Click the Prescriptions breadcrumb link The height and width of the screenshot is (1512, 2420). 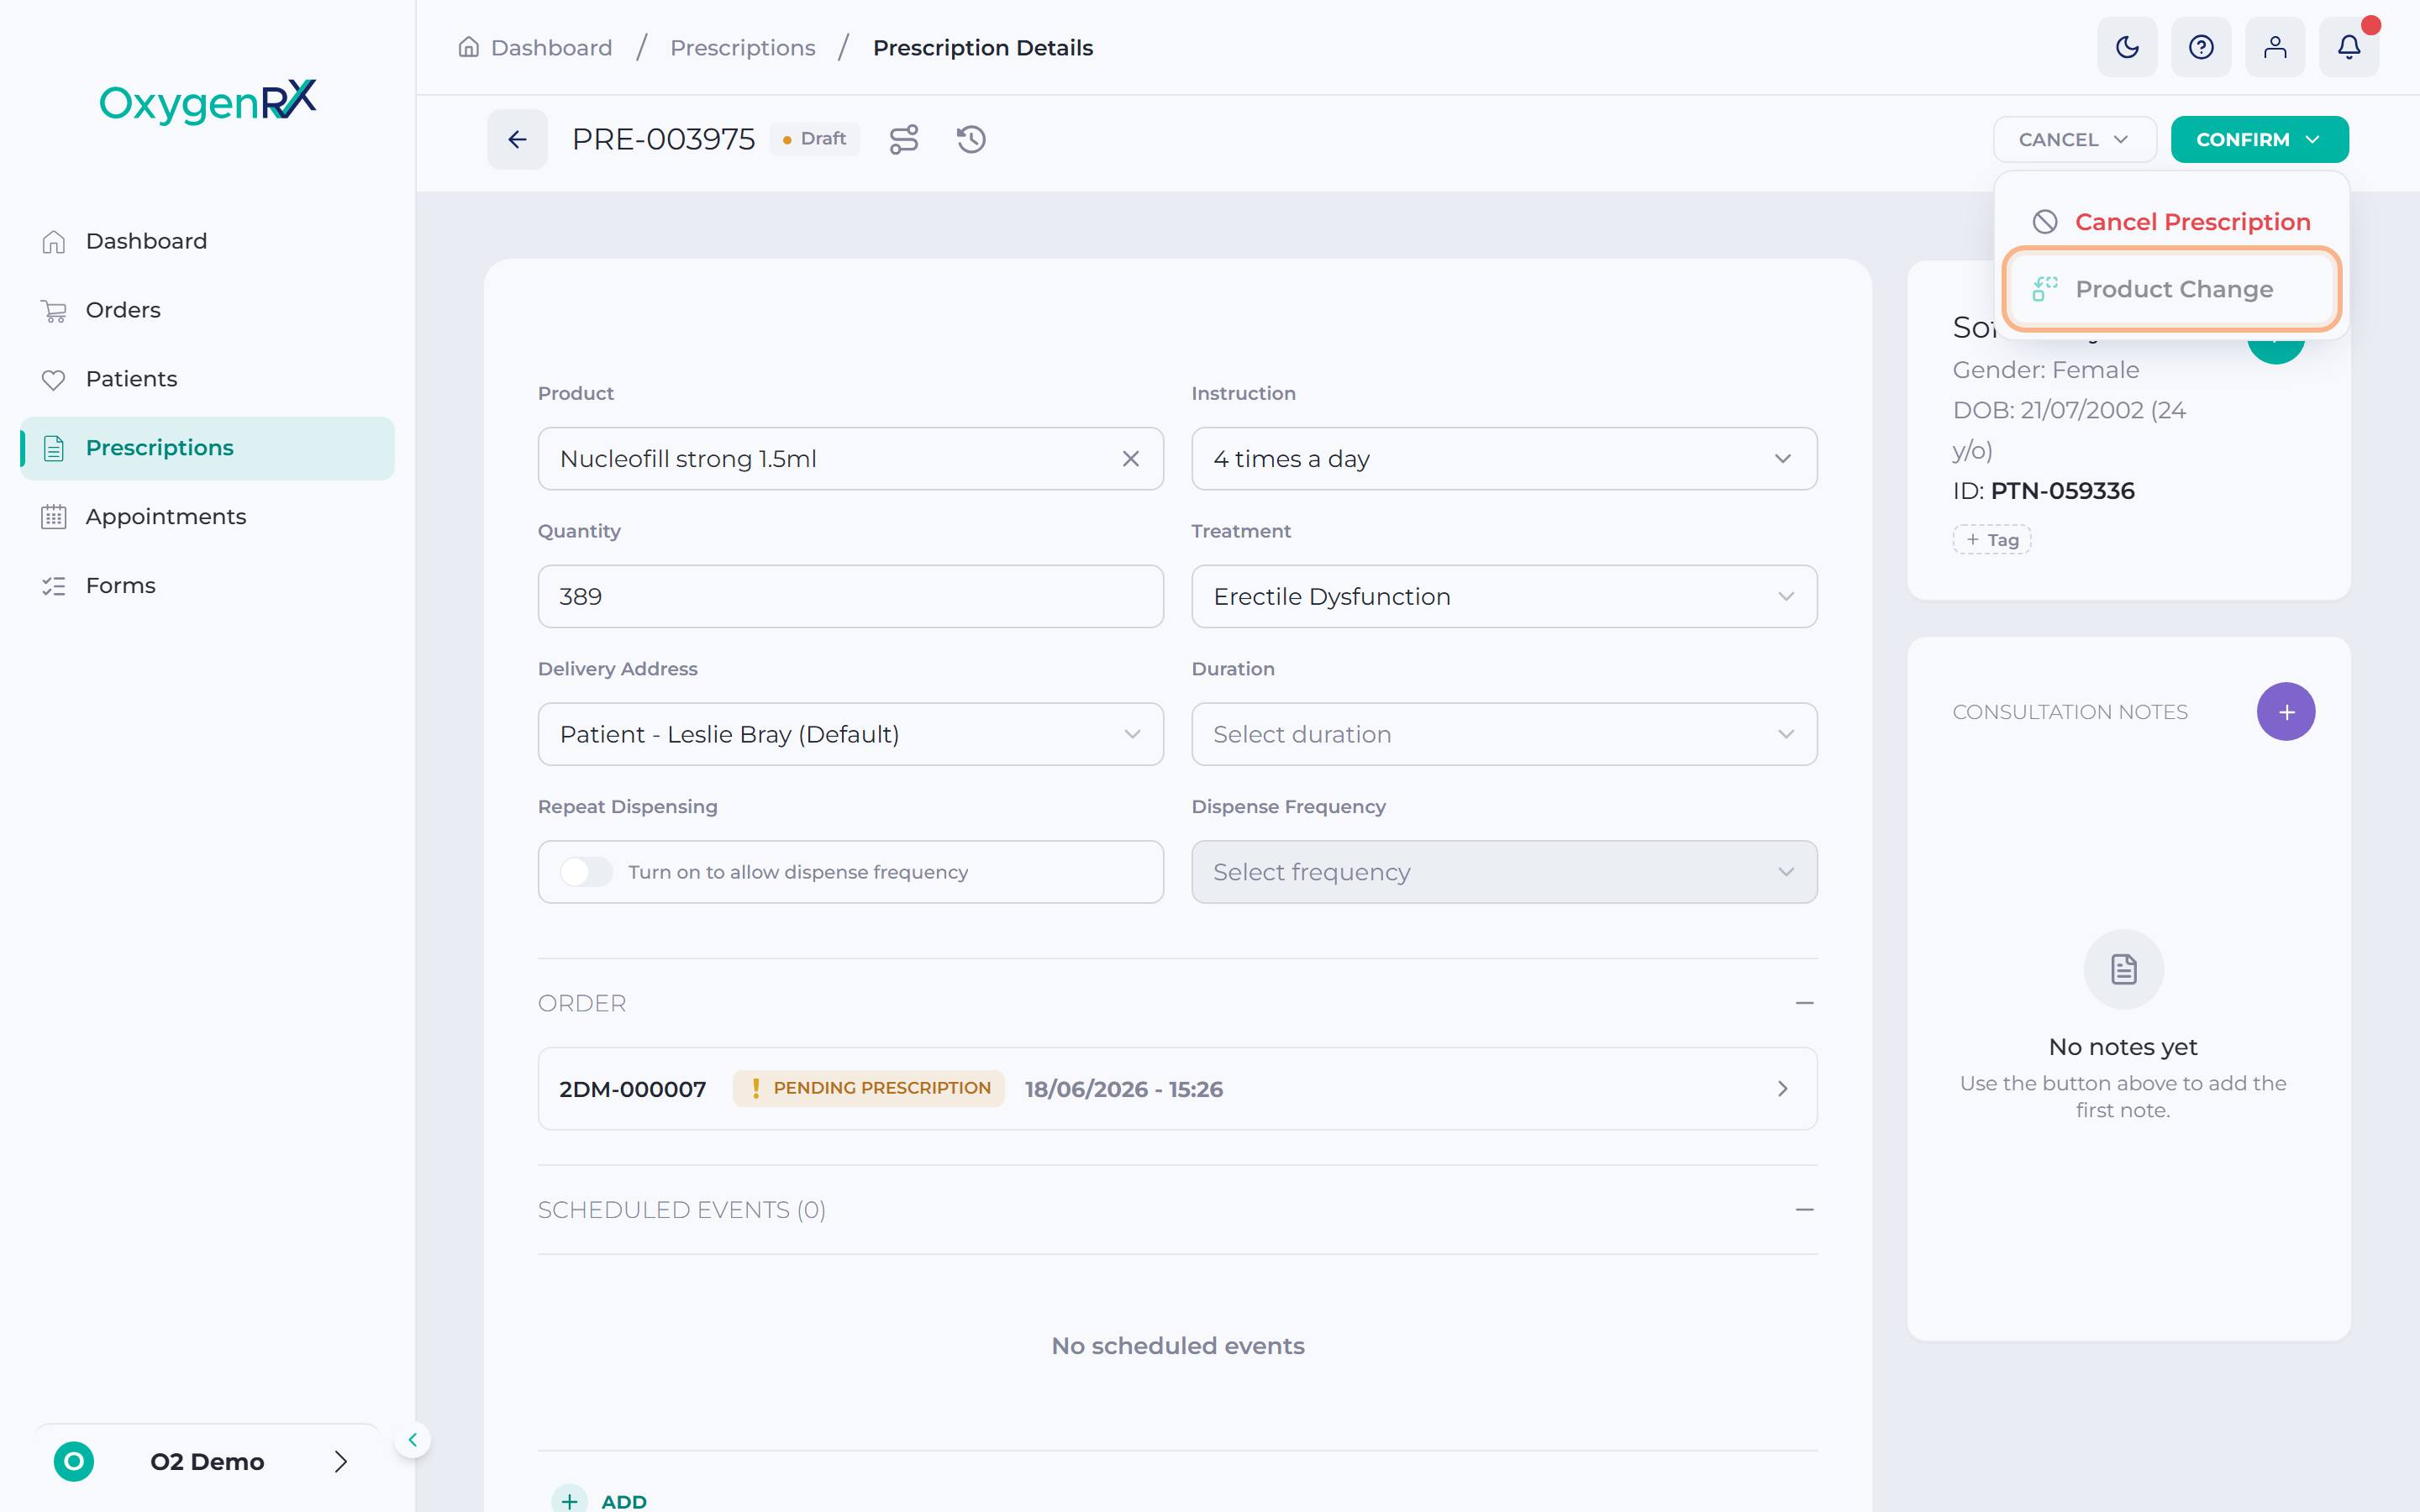(x=742, y=47)
